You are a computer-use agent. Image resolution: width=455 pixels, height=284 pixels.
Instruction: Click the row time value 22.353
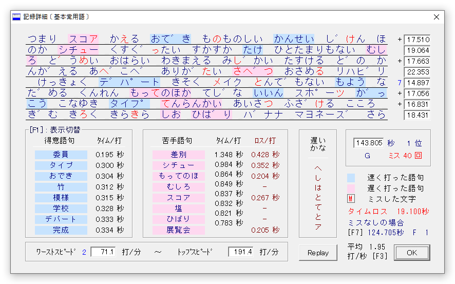(x=417, y=72)
